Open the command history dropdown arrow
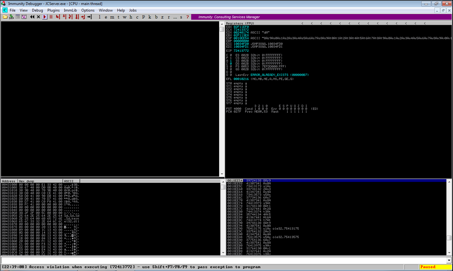 [449, 260]
